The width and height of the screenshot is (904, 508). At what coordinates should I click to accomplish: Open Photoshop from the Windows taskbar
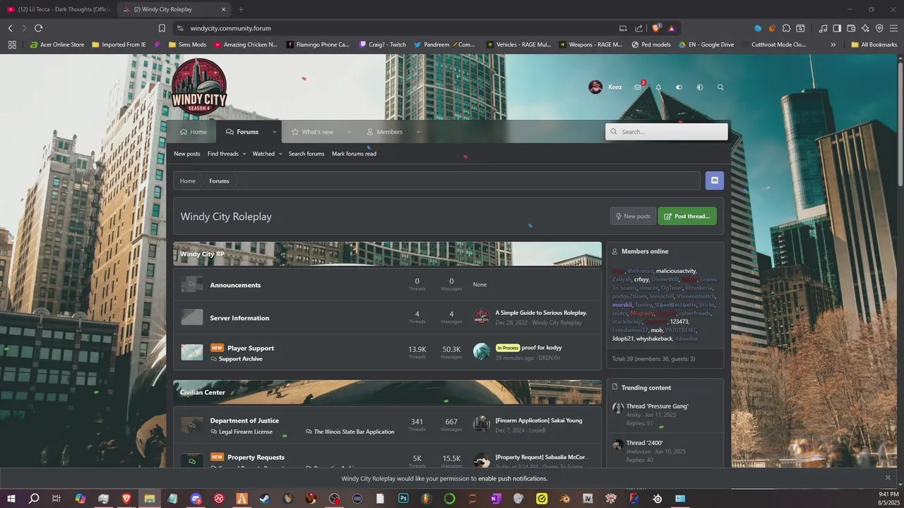tap(403, 498)
